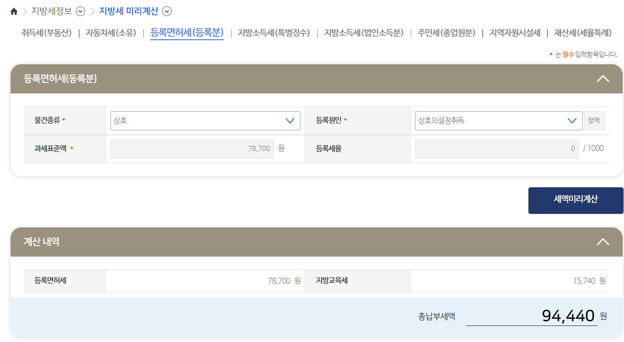
Task: Switch to 주민세(종업원분) tab
Action: pos(446,33)
